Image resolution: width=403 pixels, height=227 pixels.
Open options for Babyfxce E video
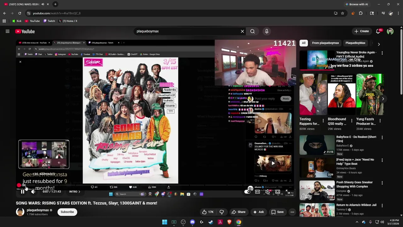[382, 137]
